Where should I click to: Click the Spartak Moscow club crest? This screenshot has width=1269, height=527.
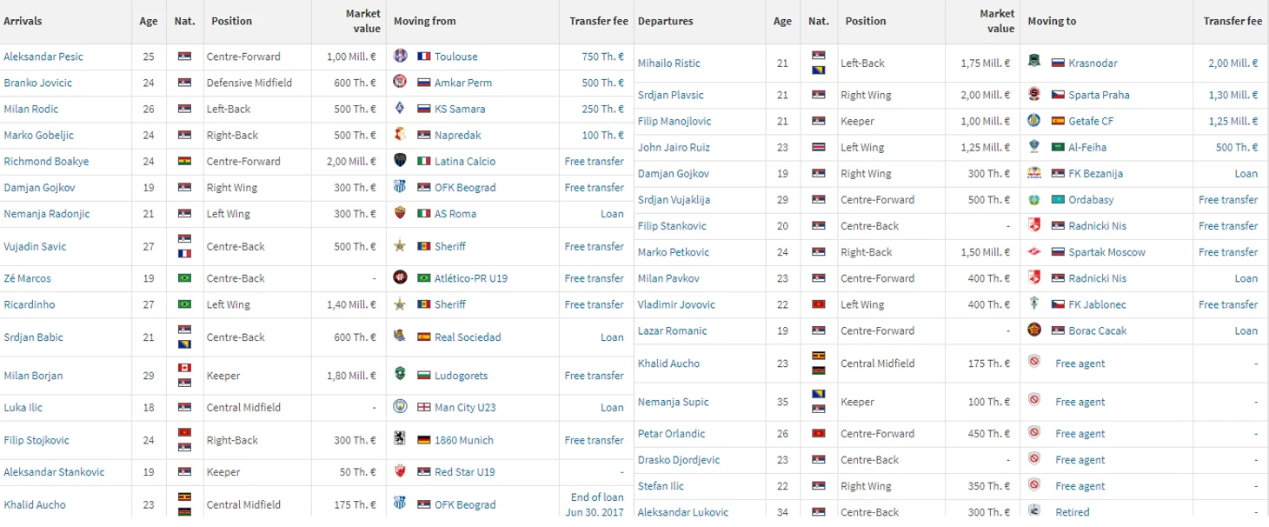pos(1033,252)
